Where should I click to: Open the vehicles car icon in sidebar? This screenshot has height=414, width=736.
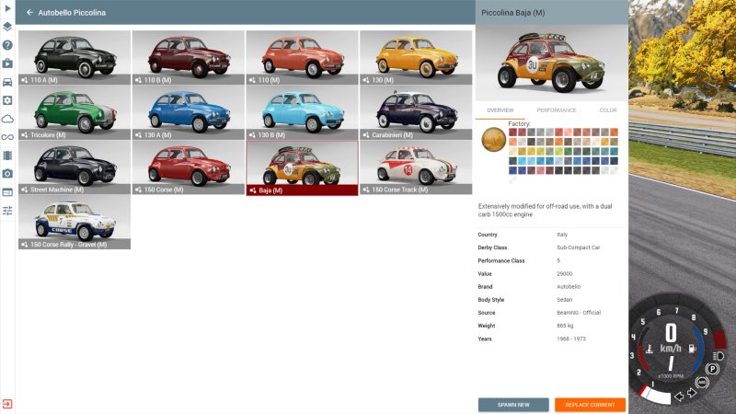[7, 82]
